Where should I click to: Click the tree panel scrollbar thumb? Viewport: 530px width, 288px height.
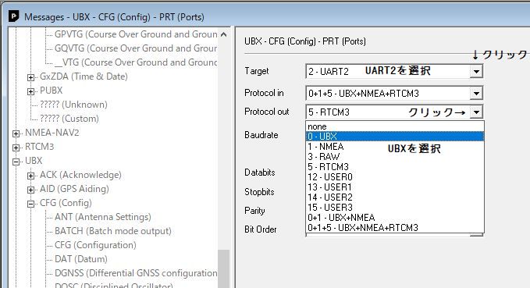point(223,268)
